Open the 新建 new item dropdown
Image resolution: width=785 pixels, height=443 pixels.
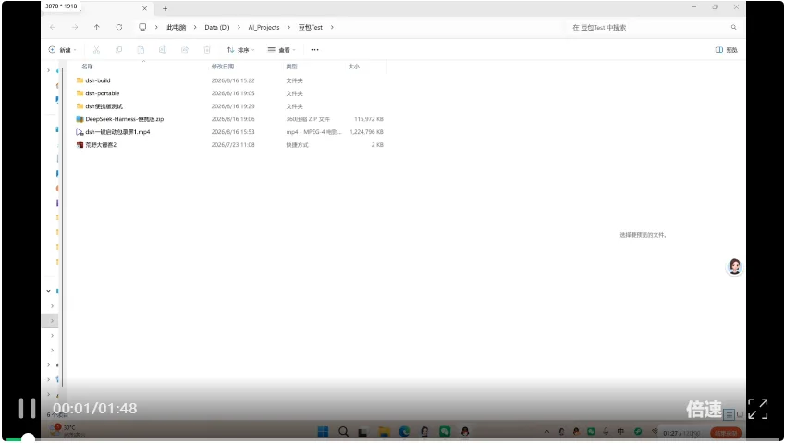63,50
